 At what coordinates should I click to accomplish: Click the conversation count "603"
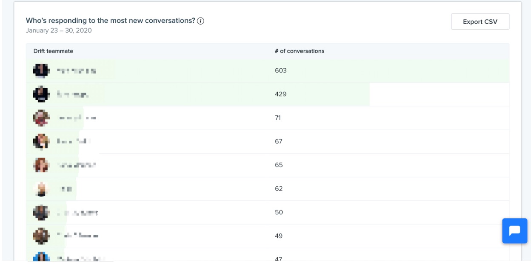pyautogui.click(x=281, y=70)
